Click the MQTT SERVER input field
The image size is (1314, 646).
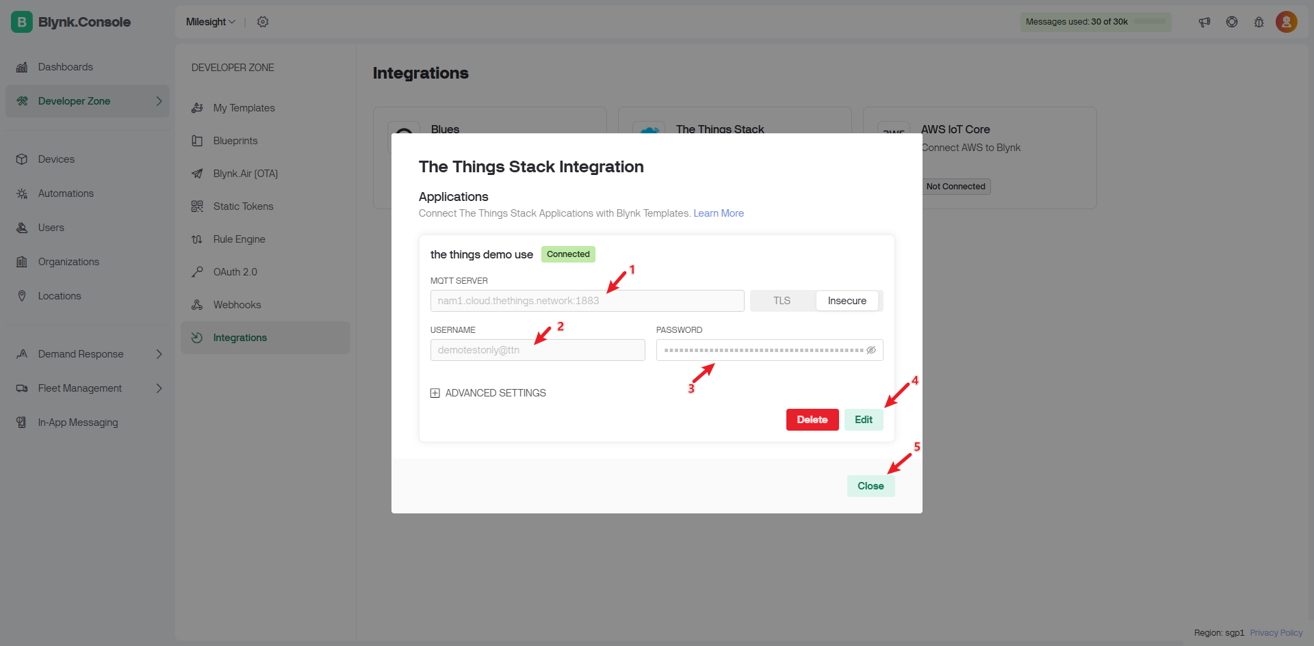(587, 301)
